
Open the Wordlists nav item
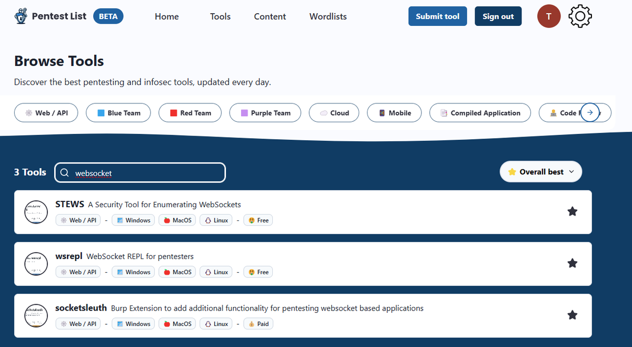pos(328,16)
